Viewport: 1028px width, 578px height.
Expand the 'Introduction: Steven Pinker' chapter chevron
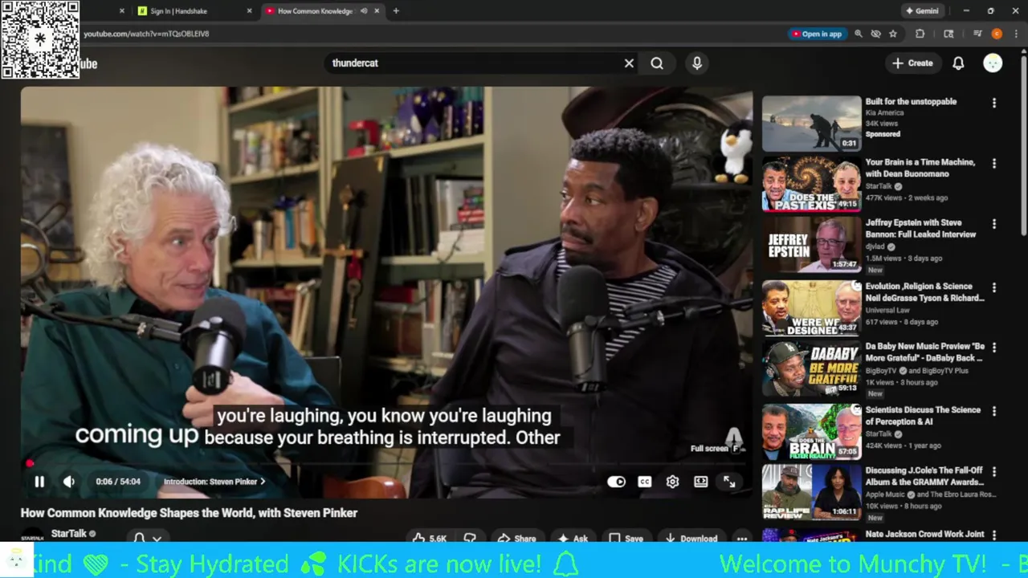coord(262,482)
